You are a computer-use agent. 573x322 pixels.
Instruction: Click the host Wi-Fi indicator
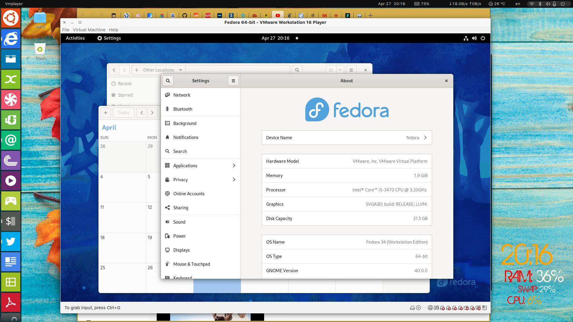point(531,4)
